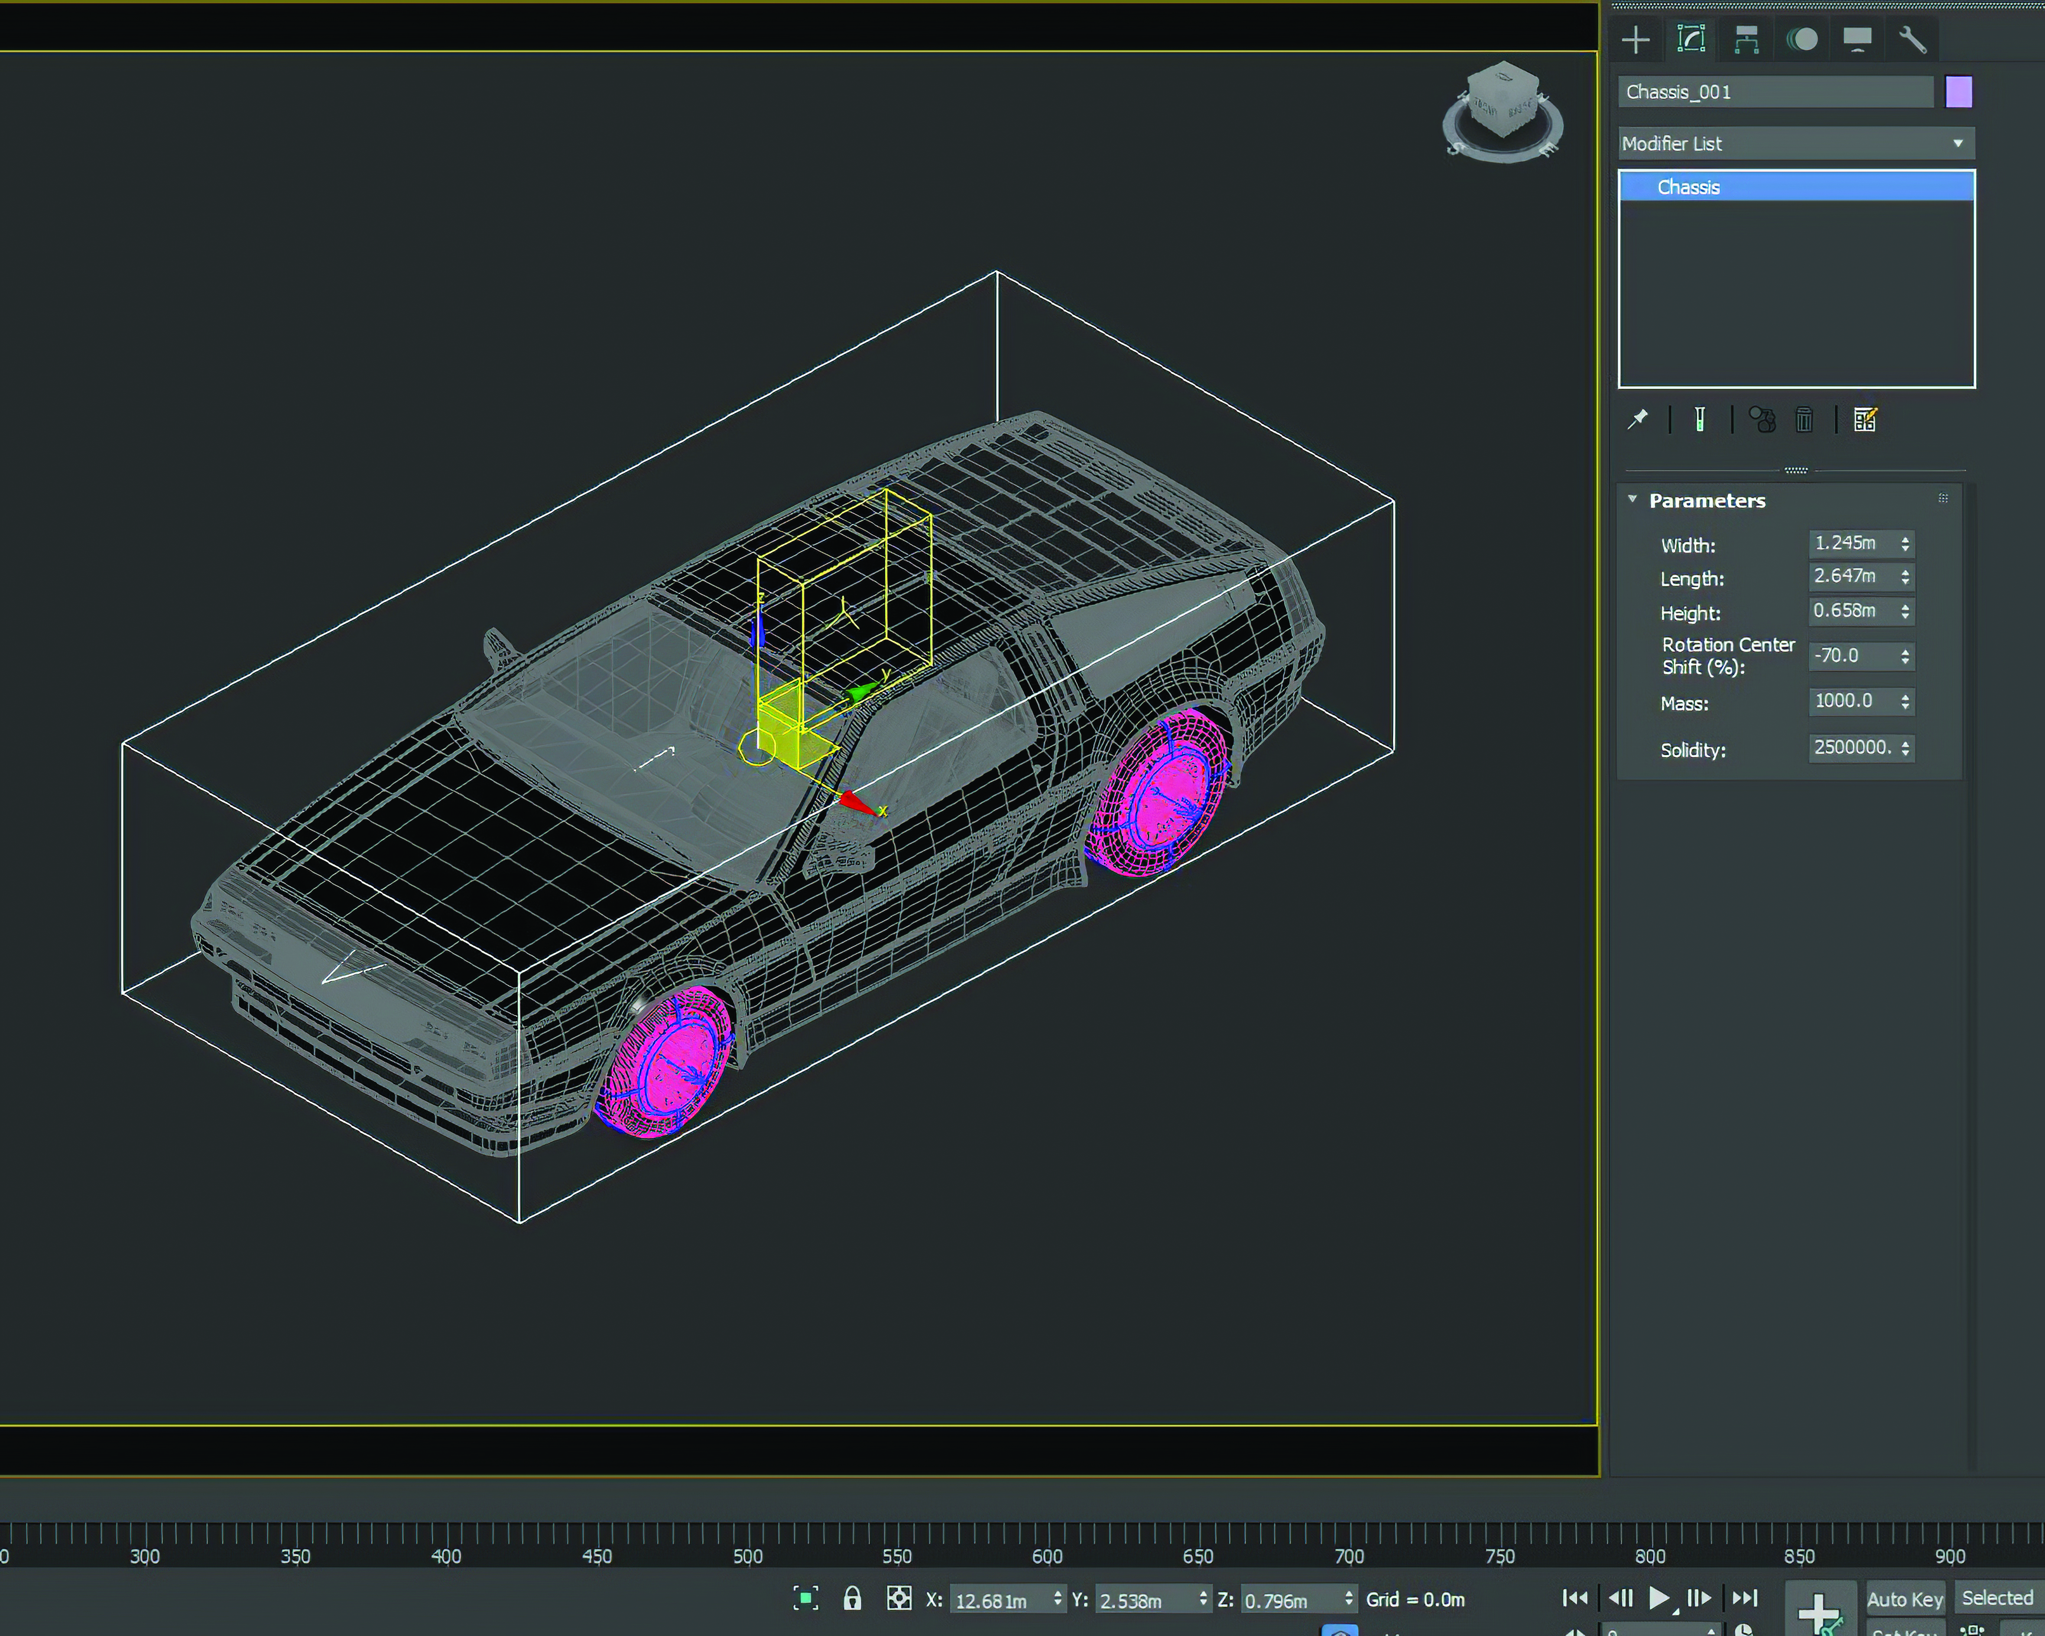The width and height of the screenshot is (2045, 1636).
Task: Click the green Y axis gizmo arrow
Action: point(861,693)
